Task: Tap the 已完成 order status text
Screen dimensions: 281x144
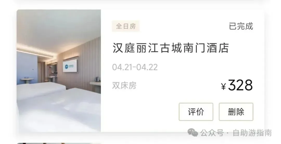Action: coord(241,26)
